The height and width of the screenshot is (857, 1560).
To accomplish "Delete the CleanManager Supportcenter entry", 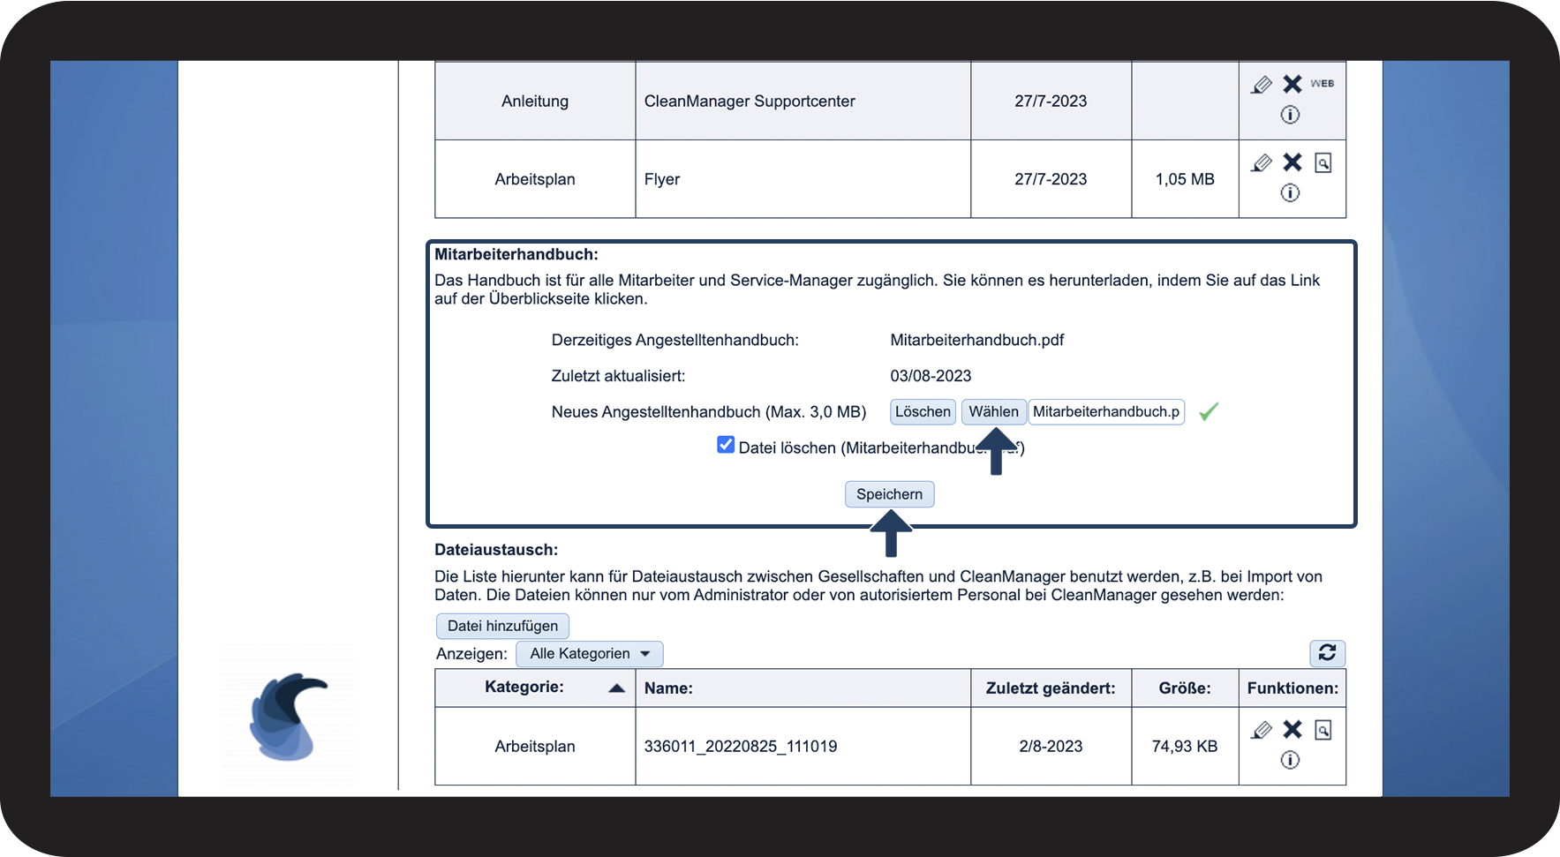I will coord(1292,84).
